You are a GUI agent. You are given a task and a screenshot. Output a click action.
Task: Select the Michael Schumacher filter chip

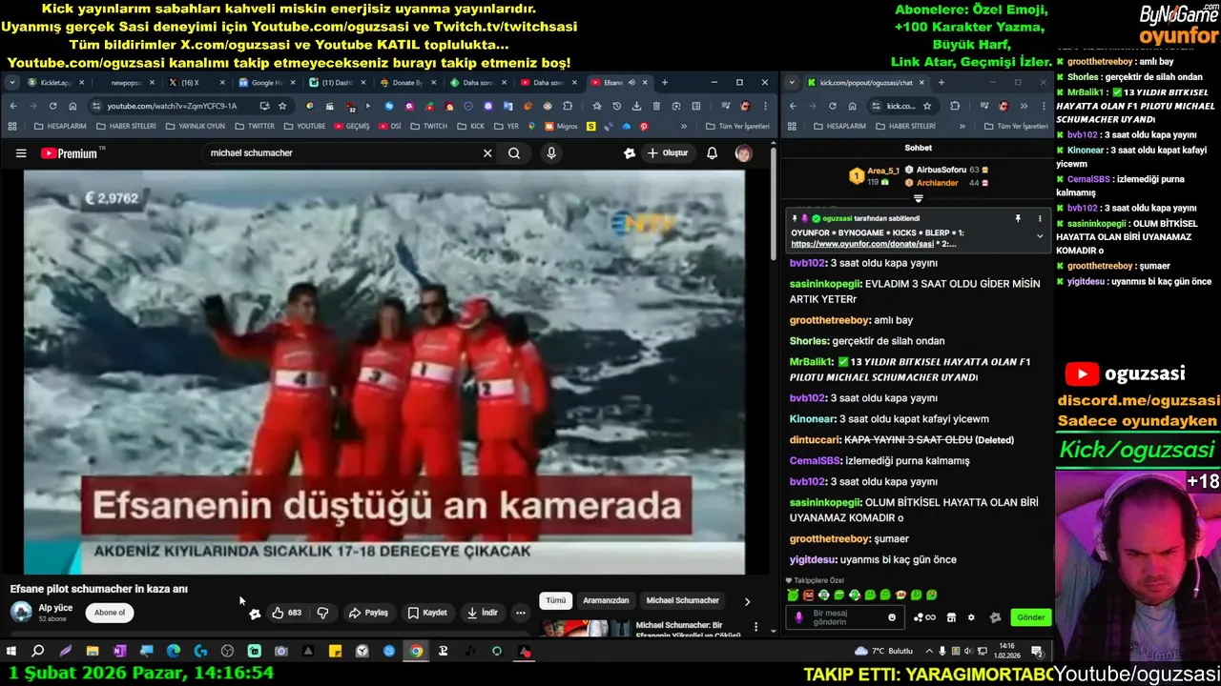pos(682,600)
